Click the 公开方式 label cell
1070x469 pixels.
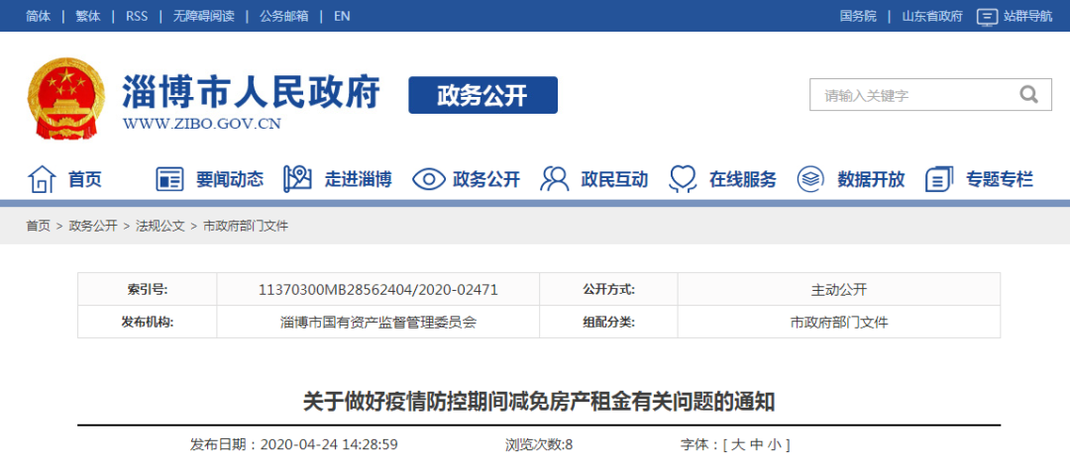coord(608,290)
